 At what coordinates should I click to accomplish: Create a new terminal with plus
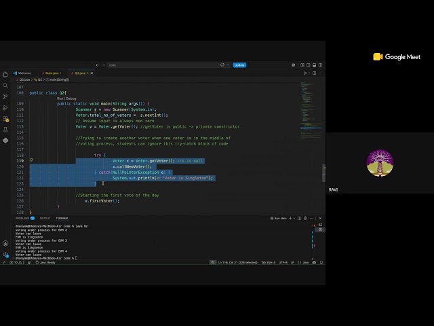click(x=291, y=219)
